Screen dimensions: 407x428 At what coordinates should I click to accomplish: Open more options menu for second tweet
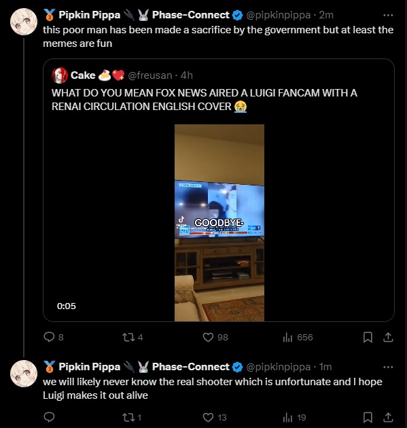pos(388,367)
